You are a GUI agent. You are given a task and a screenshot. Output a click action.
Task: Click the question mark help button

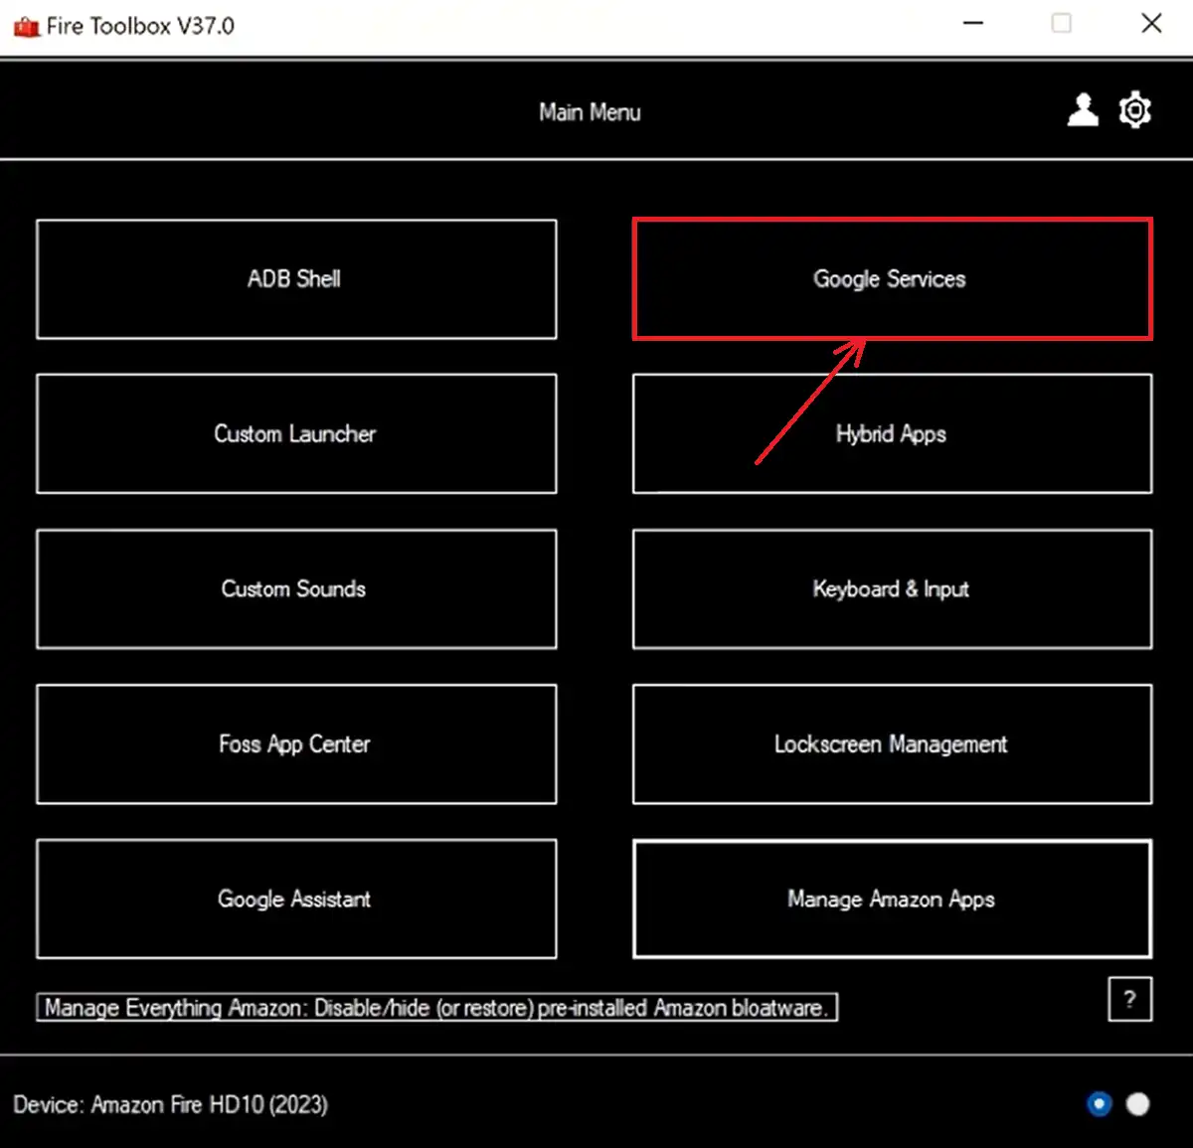[x=1129, y=1000]
